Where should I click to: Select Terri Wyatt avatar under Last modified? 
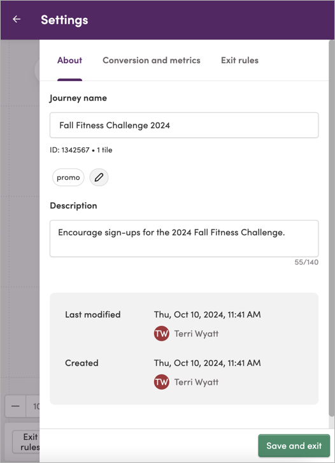pyautogui.click(x=161, y=334)
